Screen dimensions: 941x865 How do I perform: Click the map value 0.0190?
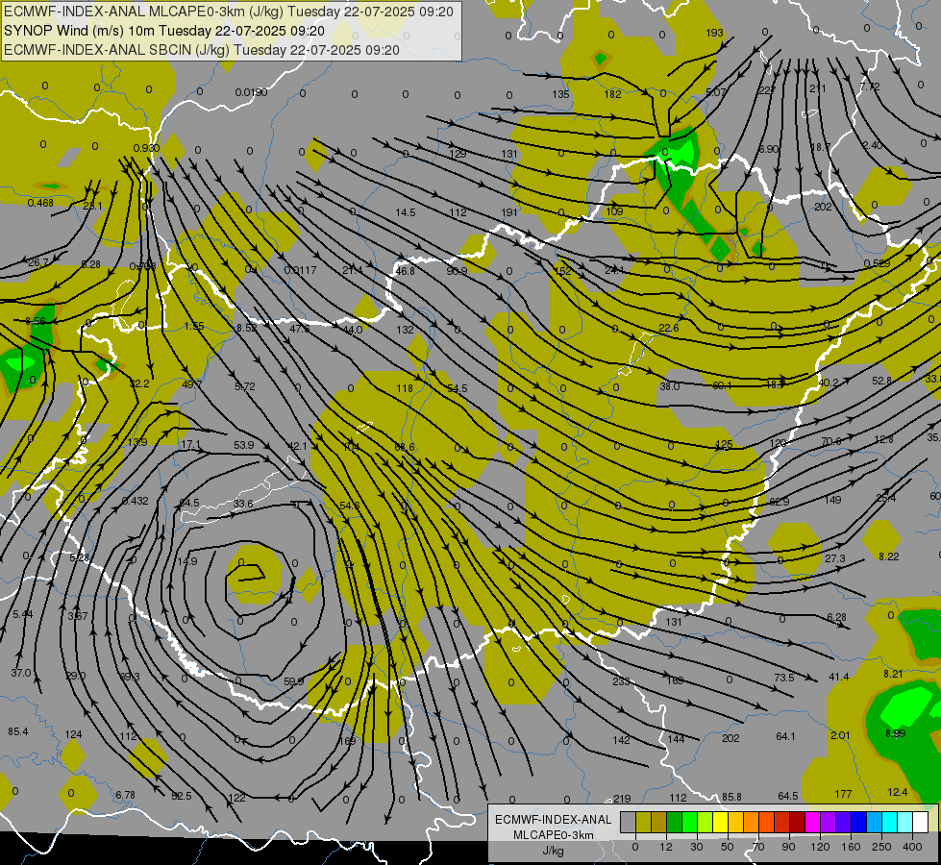[251, 92]
